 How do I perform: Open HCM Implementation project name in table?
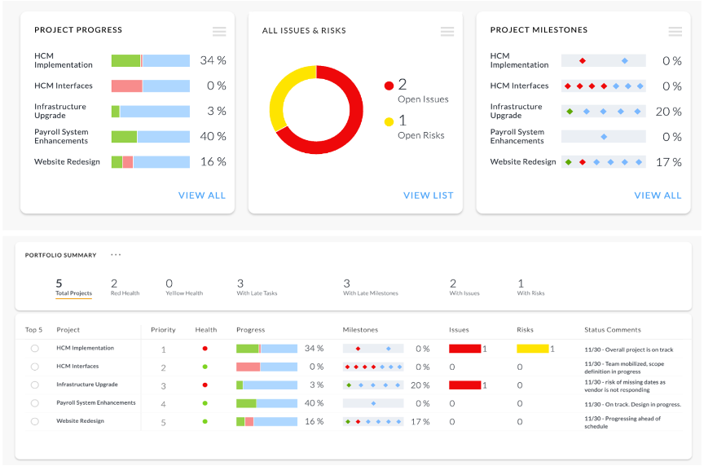click(x=86, y=348)
